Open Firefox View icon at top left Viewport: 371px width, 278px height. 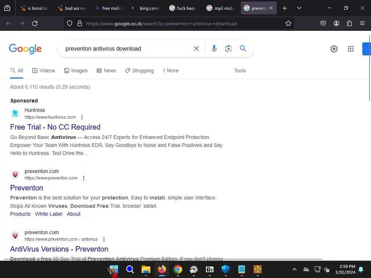(x=7, y=8)
